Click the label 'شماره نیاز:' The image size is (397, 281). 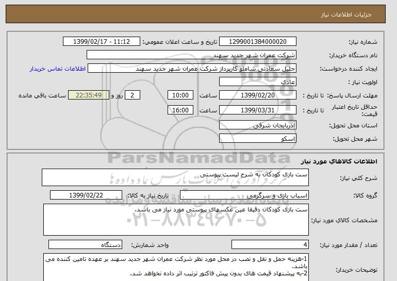[363, 42]
